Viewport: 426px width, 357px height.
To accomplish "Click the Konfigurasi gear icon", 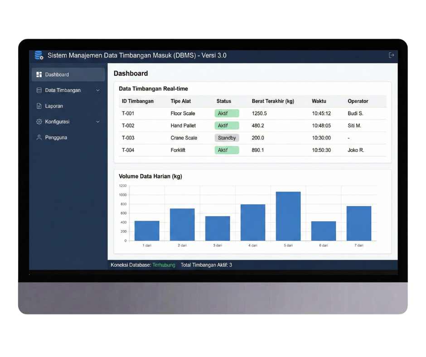I will [39, 122].
